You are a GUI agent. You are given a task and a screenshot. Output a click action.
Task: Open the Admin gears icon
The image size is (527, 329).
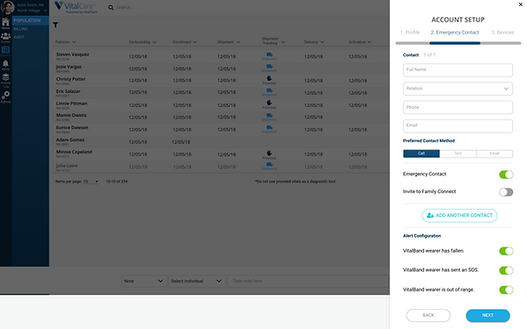(5, 97)
